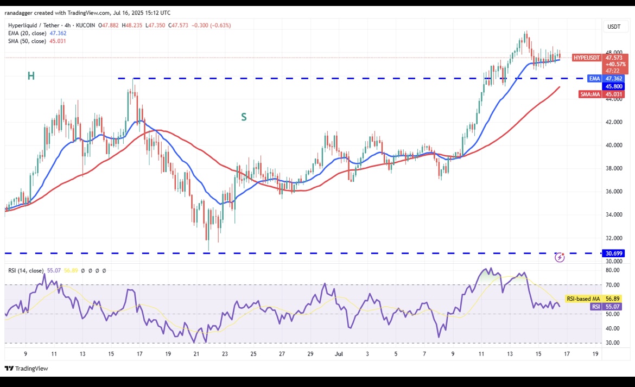
Task: Select the green 'S' text annotation
Action: pos(244,117)
